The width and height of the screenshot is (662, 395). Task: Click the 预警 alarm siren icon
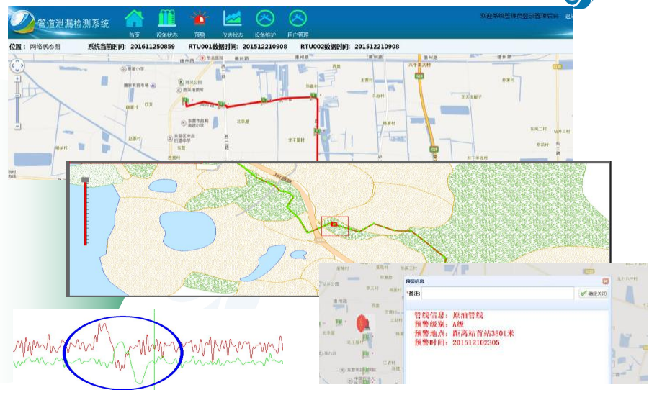(x=199, y=19)
